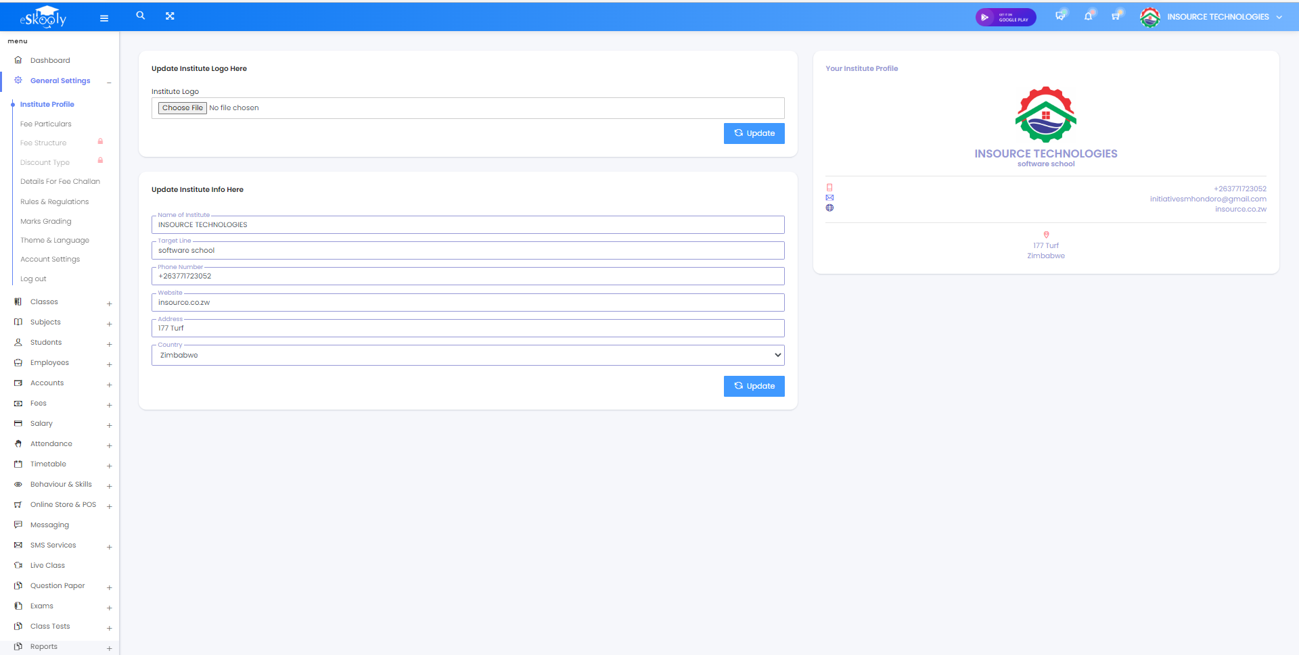Screen dimensions: 1299x655
Task: Click Choose File for institute logo
Action: [x=183, y=107]
